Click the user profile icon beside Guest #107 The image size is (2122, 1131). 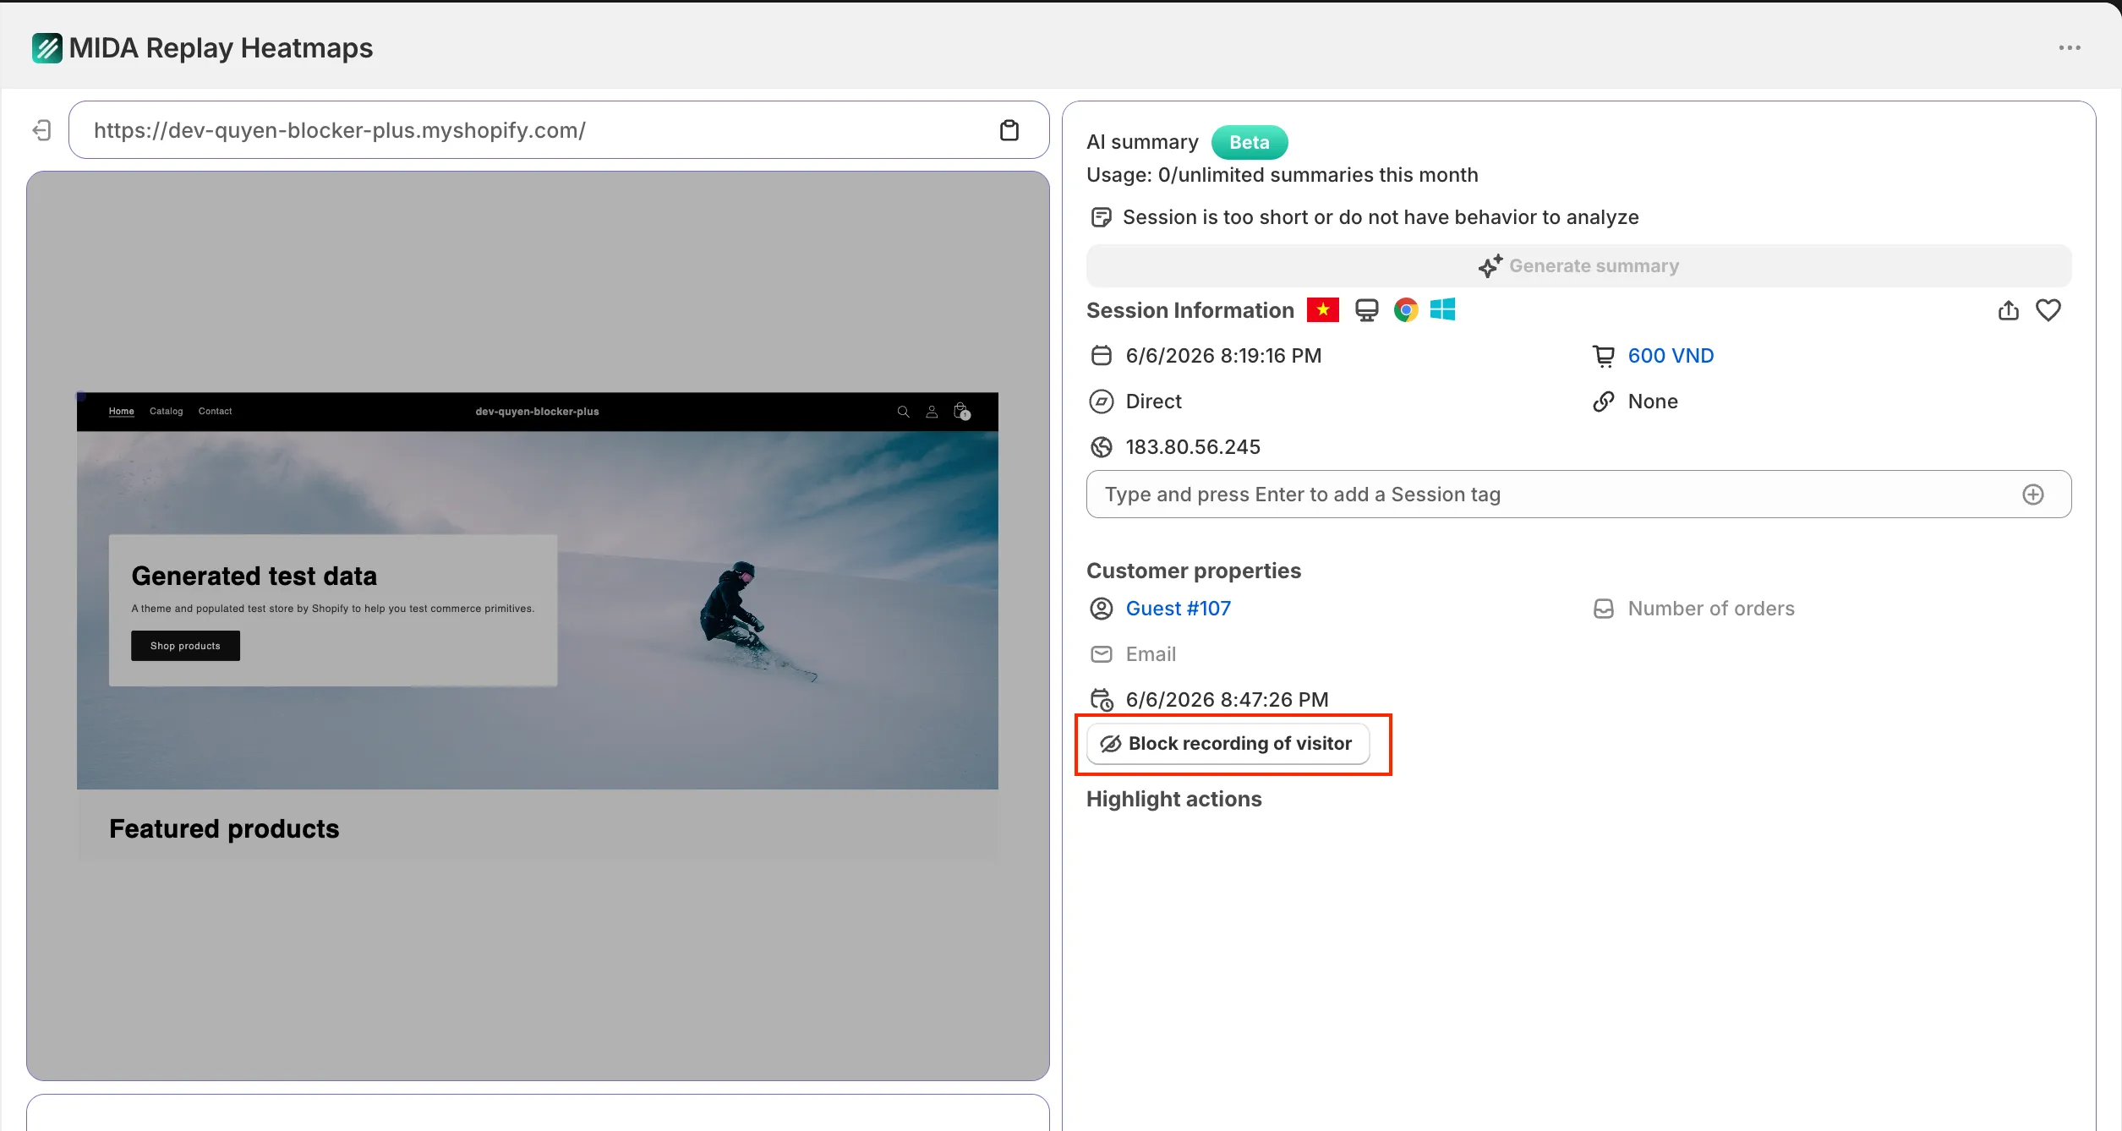click(1101, 609)
